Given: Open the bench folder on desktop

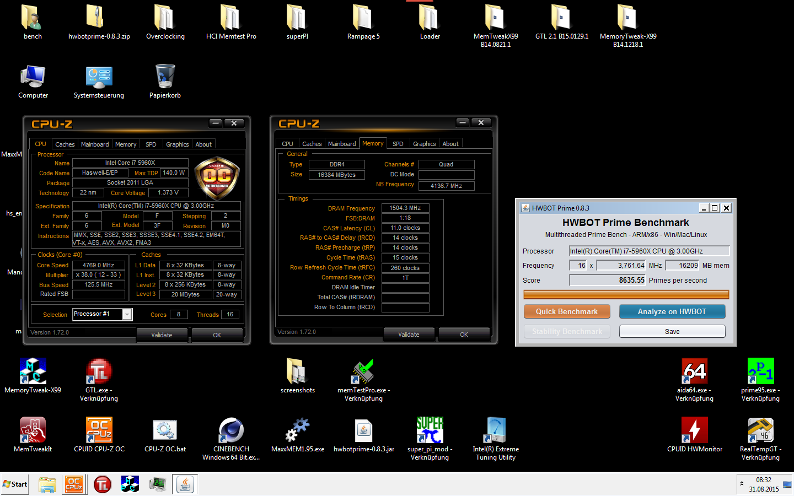Looking at the screenshot, I should 33,22.
